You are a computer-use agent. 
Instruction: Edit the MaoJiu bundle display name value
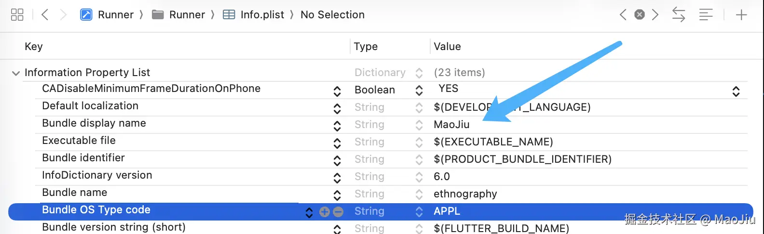coord(451,125)
